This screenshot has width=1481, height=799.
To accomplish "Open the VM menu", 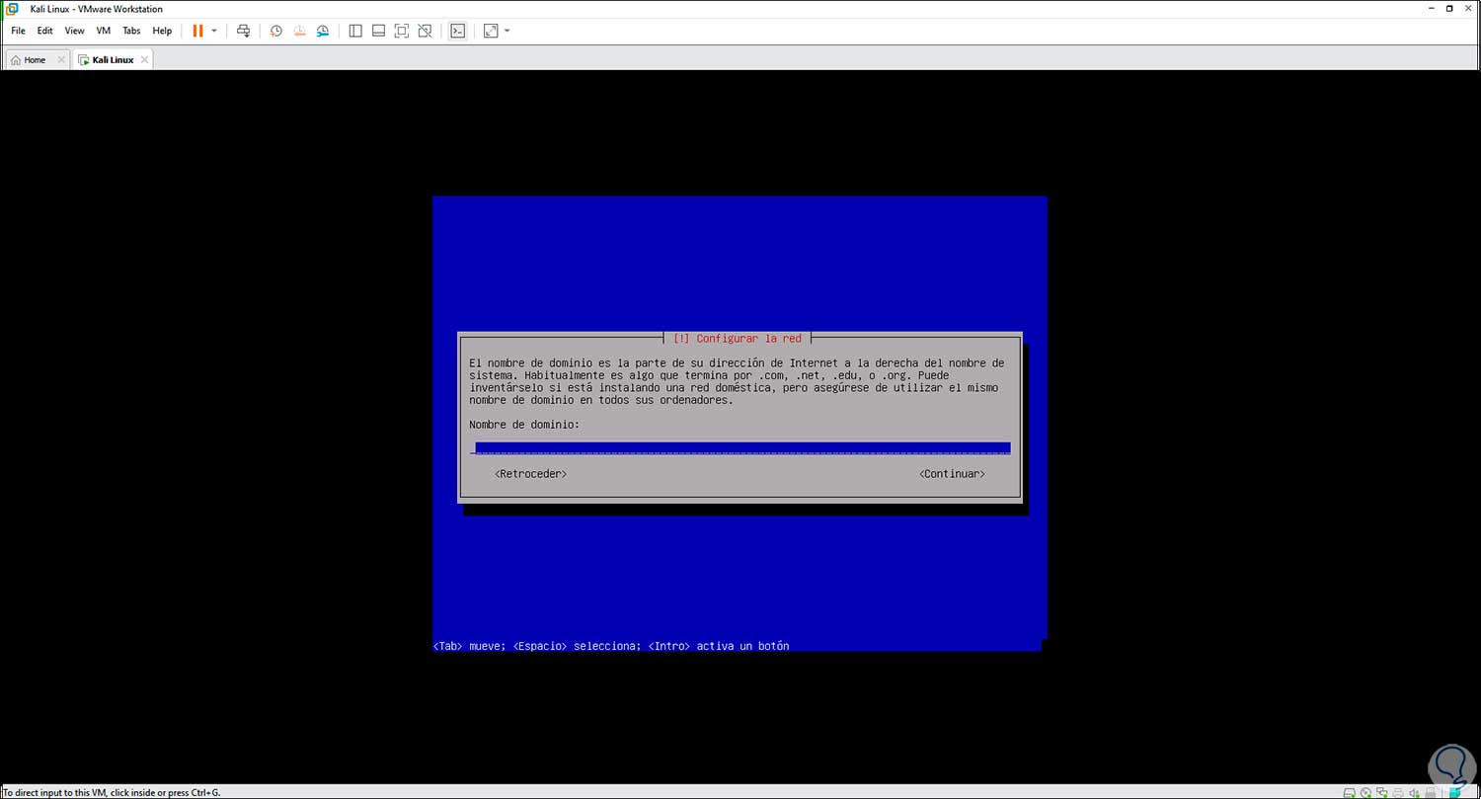I will [104, 31].
